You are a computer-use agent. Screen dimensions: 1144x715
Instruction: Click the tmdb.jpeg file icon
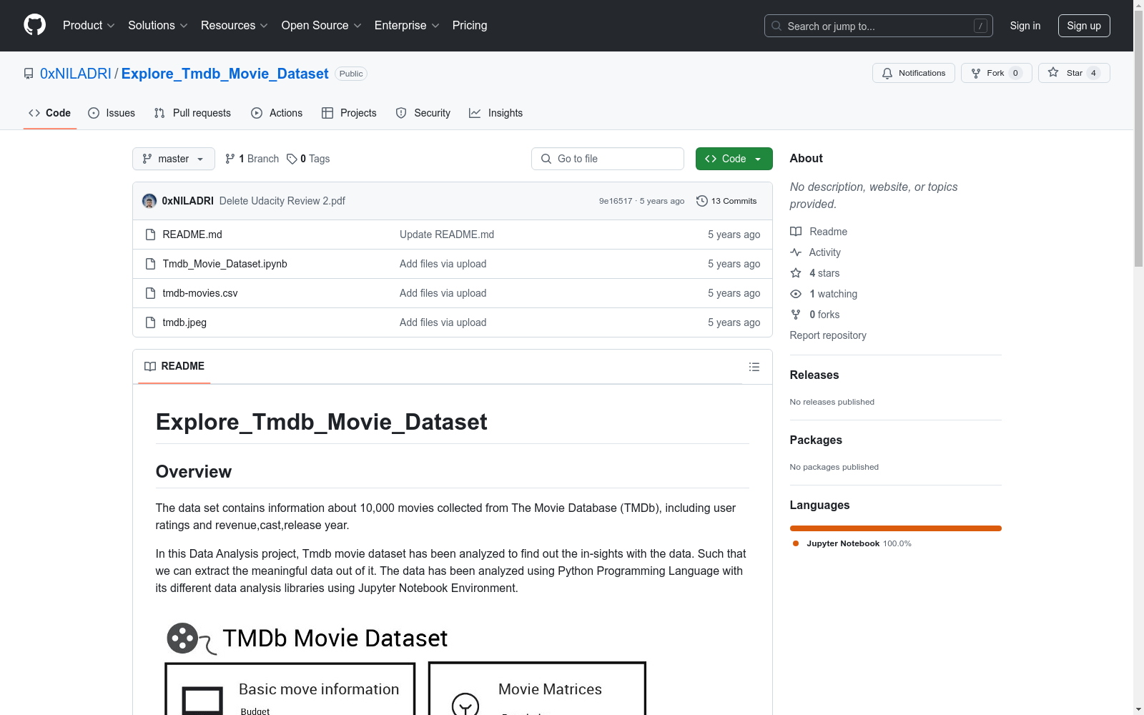(x=150, y=322)
